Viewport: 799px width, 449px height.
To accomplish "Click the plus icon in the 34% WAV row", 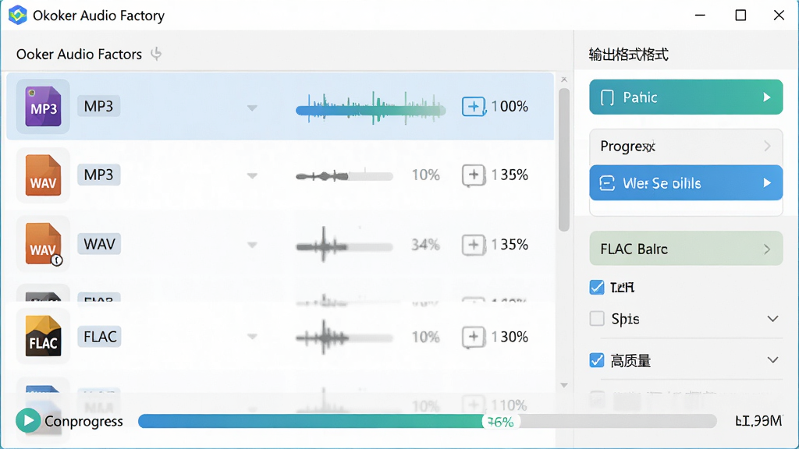I will coord(474,245).
